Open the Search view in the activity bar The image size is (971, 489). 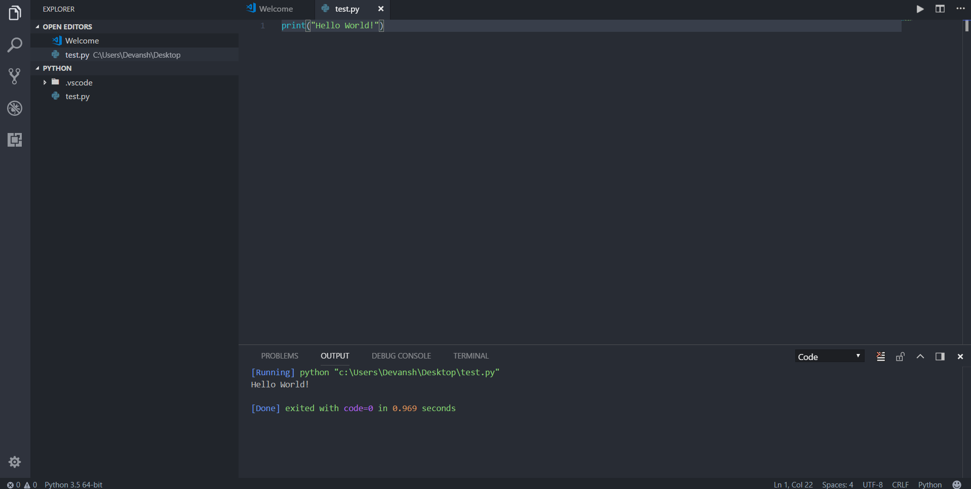click(x=15, y=45)
